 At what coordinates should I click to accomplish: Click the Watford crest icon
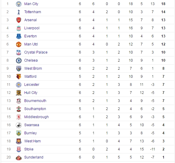point(19,77)
